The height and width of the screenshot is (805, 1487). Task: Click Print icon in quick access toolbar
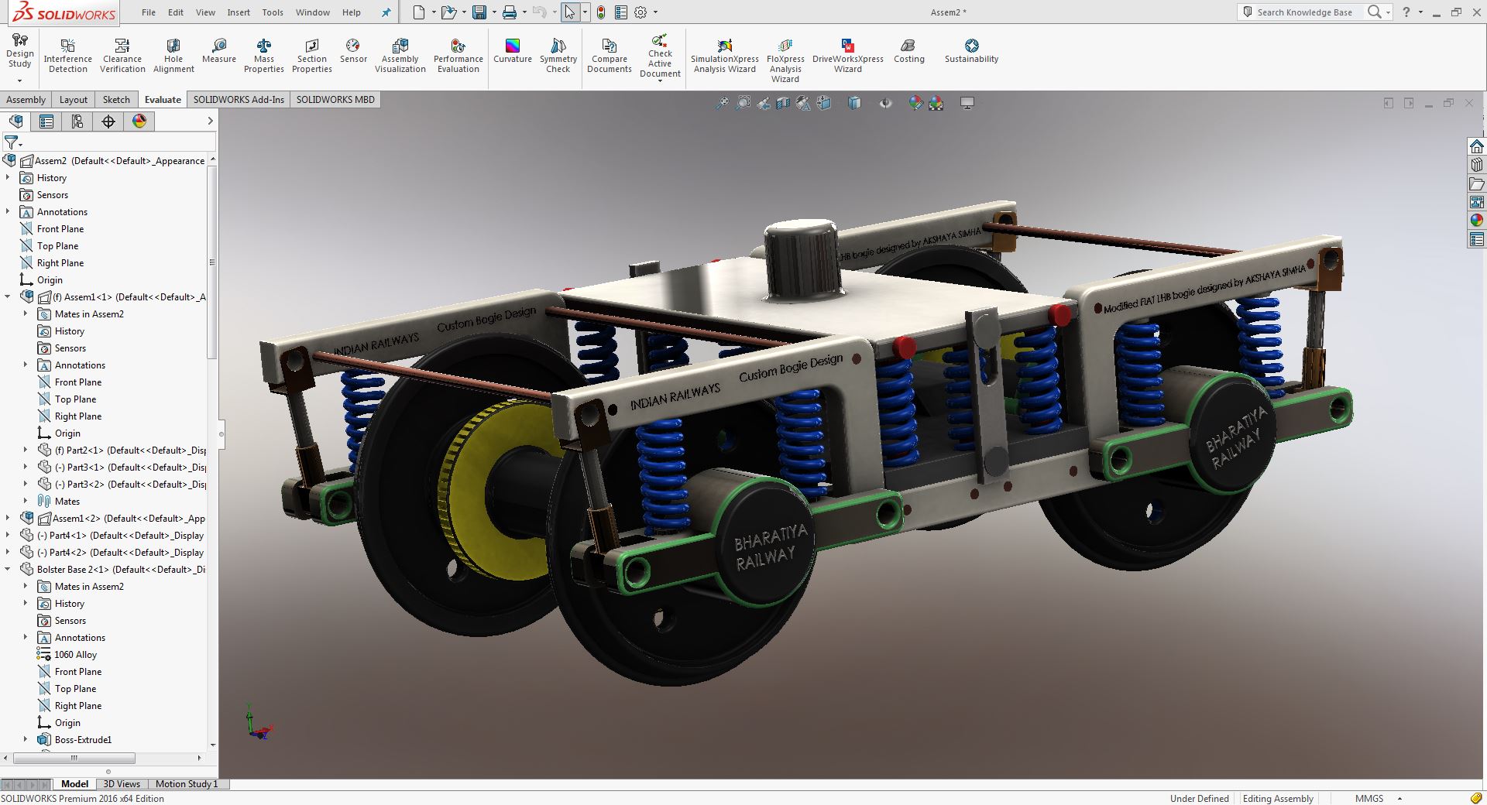[x=509, y=12]
